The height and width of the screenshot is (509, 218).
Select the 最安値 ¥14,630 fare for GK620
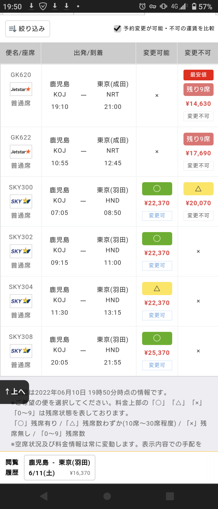(198, 104)
